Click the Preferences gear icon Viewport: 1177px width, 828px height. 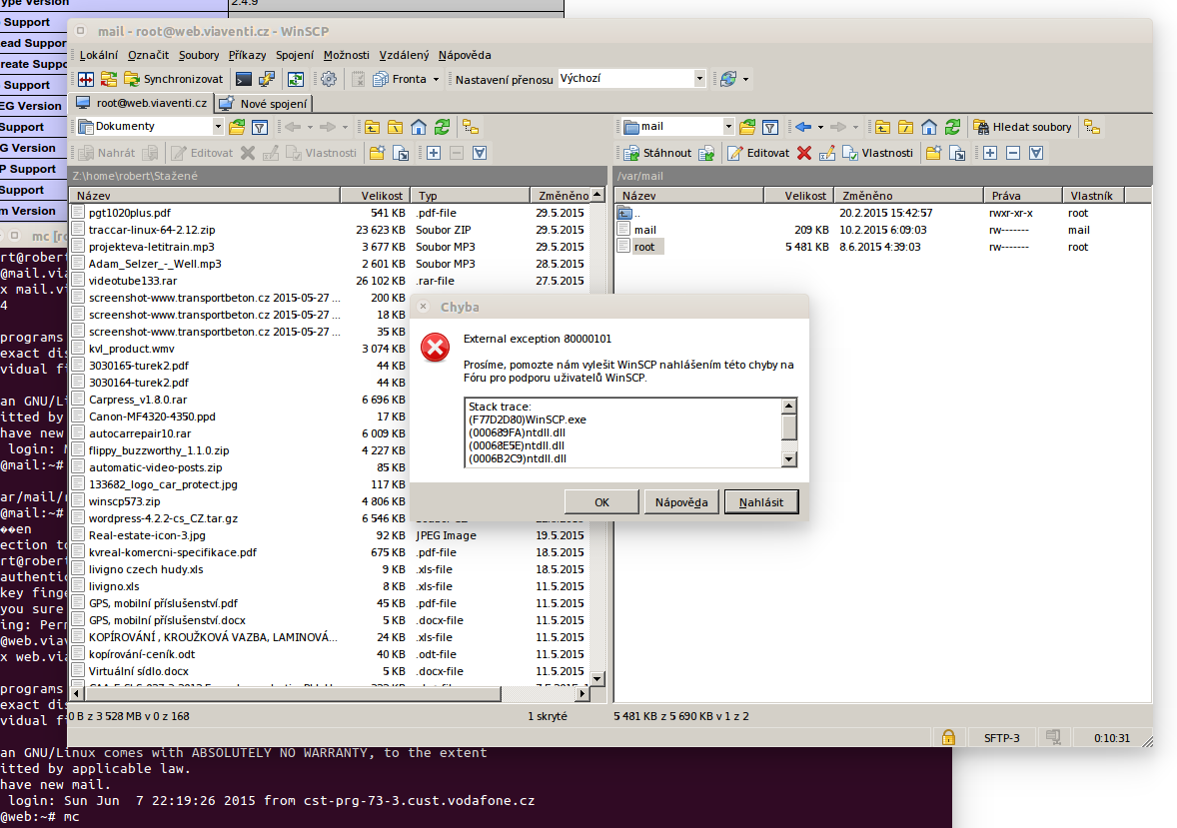(329, 79)
